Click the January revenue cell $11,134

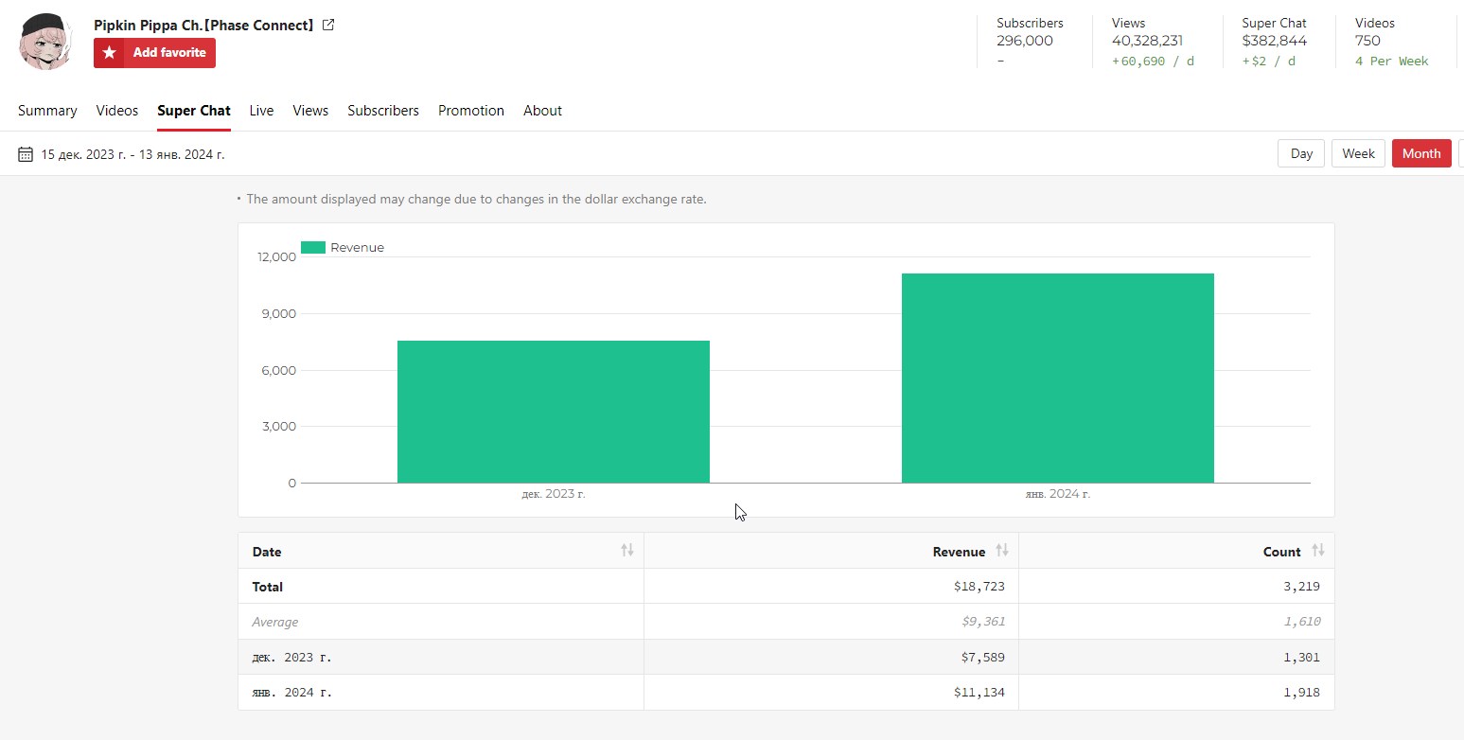tap(979, 693)
